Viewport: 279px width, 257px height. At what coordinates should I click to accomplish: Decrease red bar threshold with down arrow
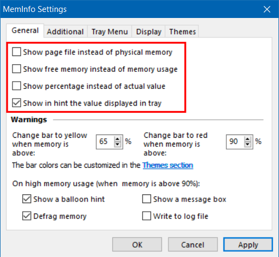247,144
